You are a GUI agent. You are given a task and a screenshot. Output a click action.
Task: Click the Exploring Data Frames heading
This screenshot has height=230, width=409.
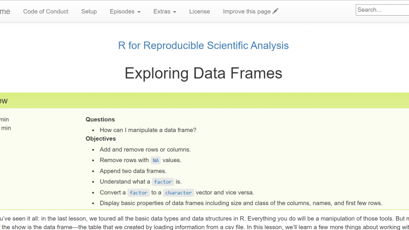pyautogui.click(x=203, y=73)
